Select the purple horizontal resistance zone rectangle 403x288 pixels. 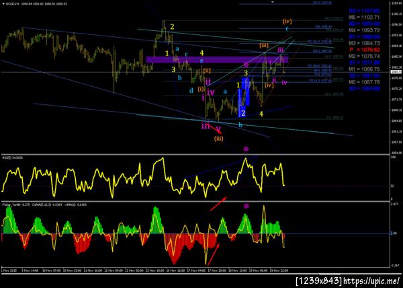pos(217,60)
